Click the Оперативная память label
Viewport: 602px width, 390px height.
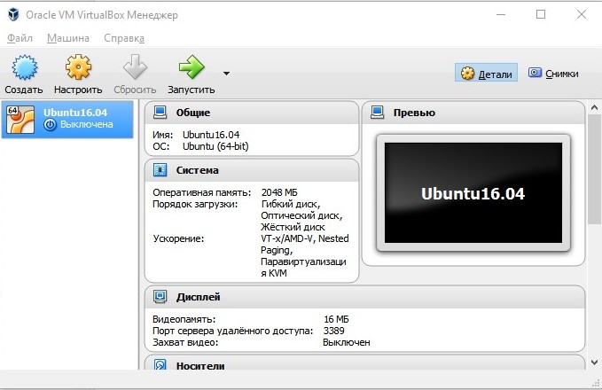[201, 192]
